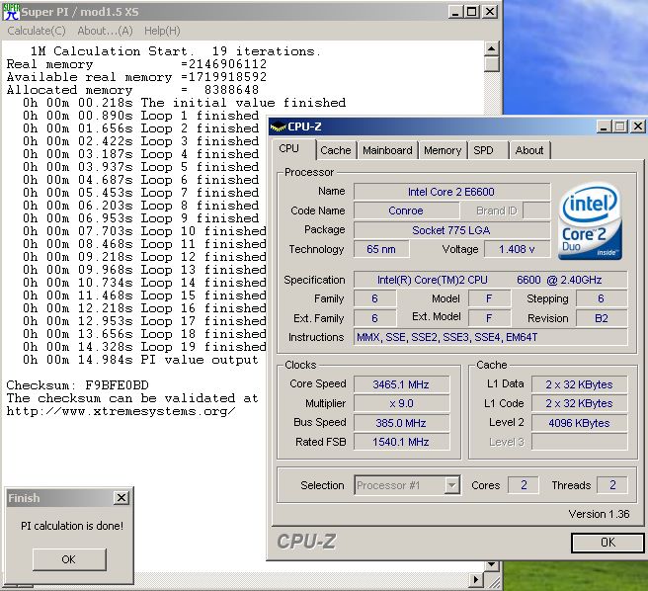
Task: Click the L1 Data value '2 x 32 KBytes'
Action: [580, 384]
